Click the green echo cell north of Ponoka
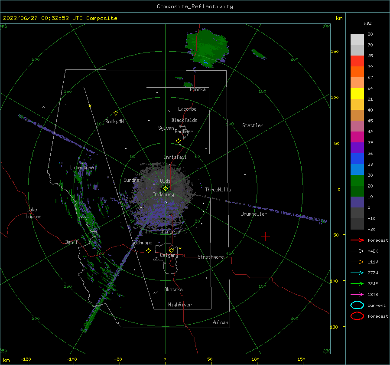Screen dimensions: 390x365 pyautogui.click(x=207, y=48)
